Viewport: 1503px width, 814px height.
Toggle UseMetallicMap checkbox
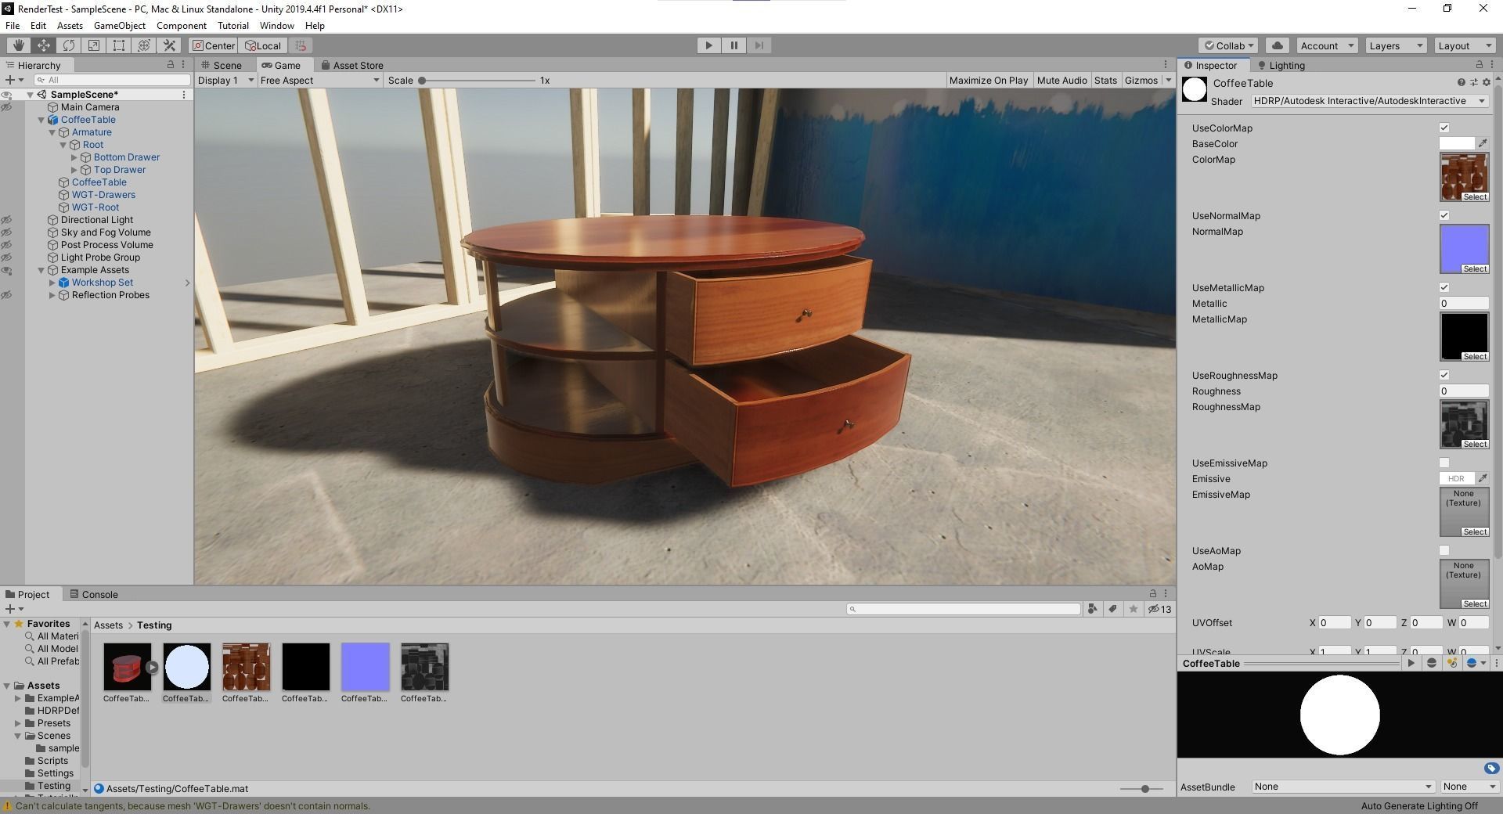[1444, 287]
